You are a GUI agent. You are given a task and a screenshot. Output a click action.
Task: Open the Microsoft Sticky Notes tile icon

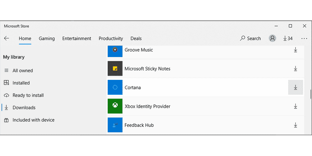[x=115, y=69]
